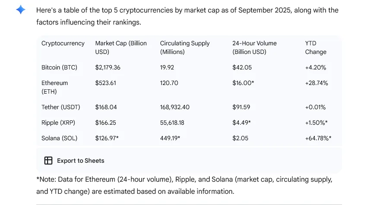
Task: Select the Cryptocurrency column header
Action: point(63,43)
